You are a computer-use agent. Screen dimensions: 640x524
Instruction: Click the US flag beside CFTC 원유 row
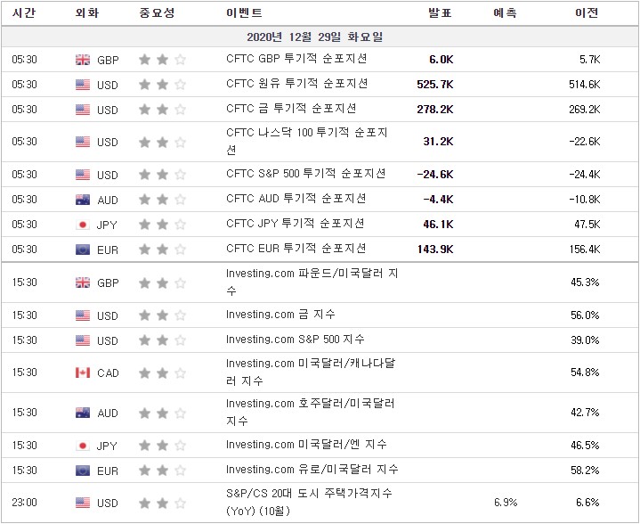(83, 85)
